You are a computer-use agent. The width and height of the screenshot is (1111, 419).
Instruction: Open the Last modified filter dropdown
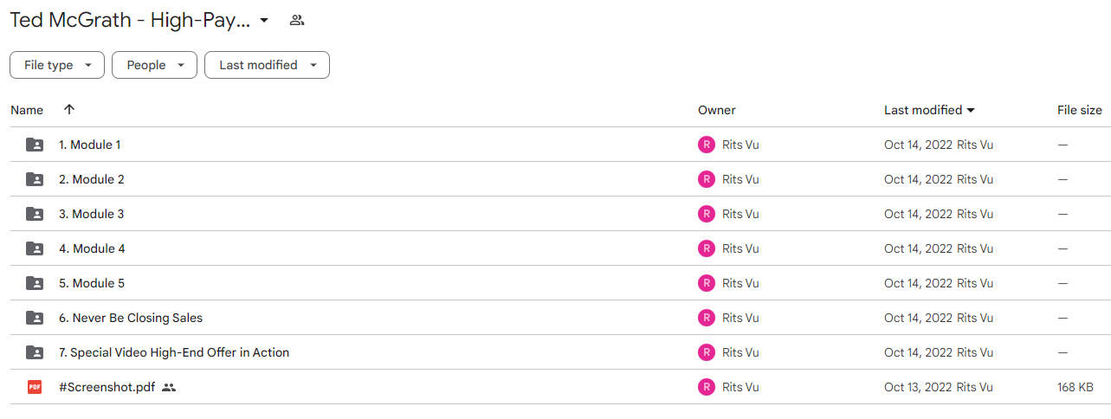pyautogui.click(x=267, y=65)
